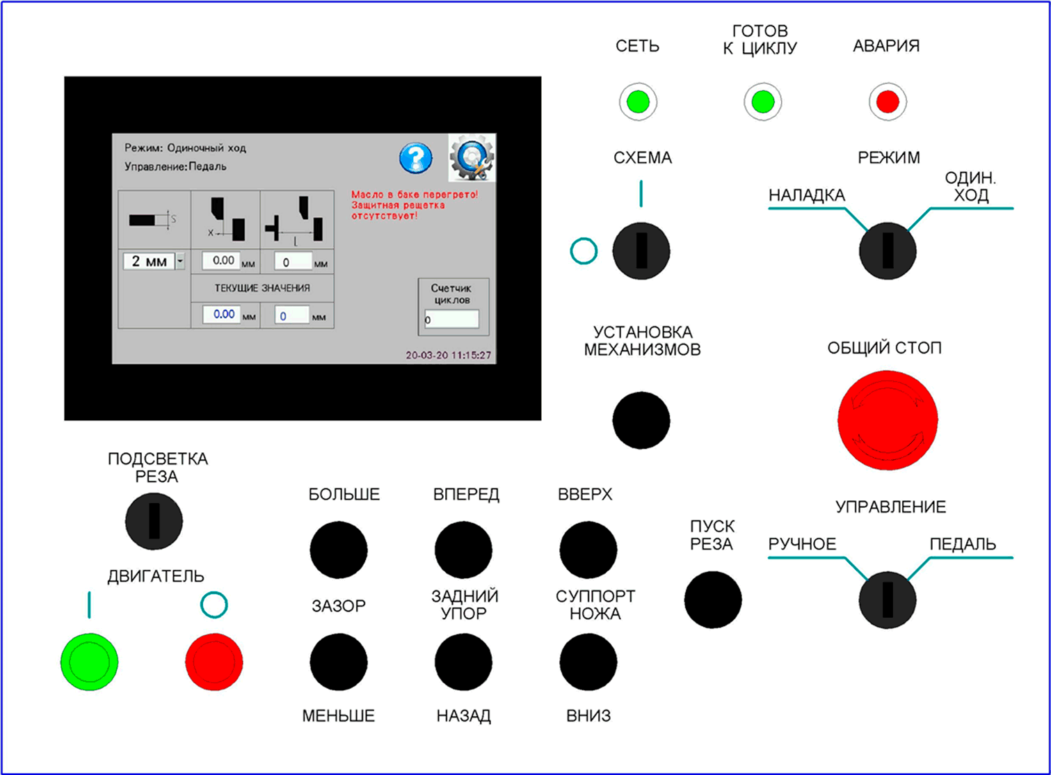This screenshot has width=1051, height=775.
Task: Click the ДВИГАТЕЛЬ on line symbol
Action: 89,605
